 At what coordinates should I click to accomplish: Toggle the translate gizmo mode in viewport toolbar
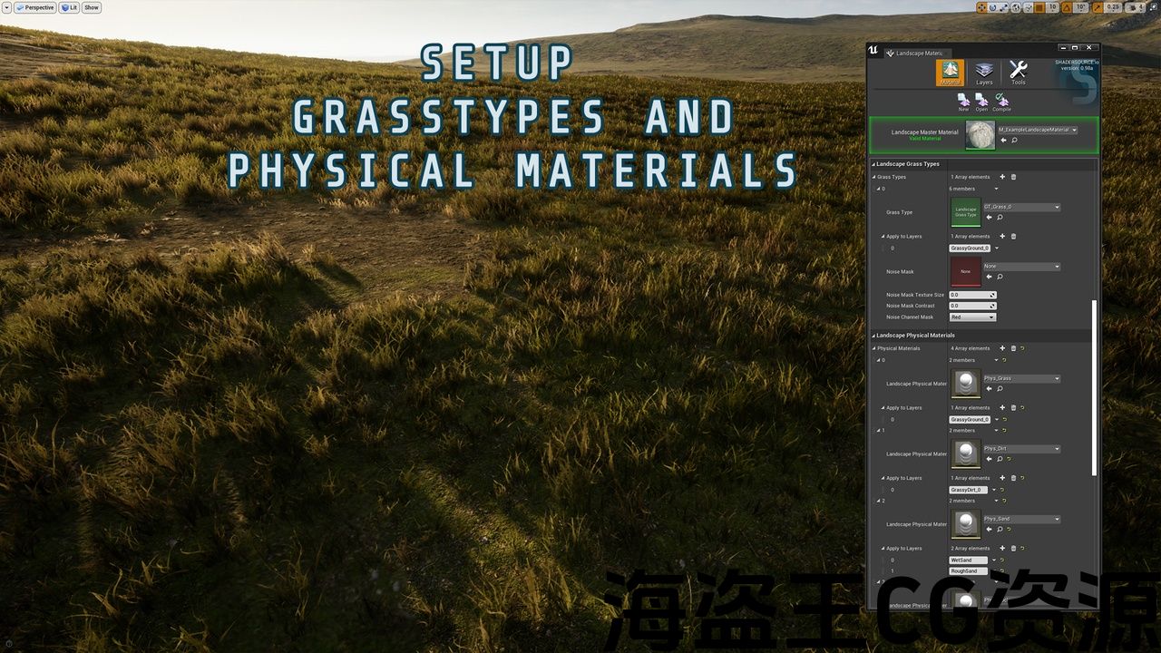[x=981, y=7]
